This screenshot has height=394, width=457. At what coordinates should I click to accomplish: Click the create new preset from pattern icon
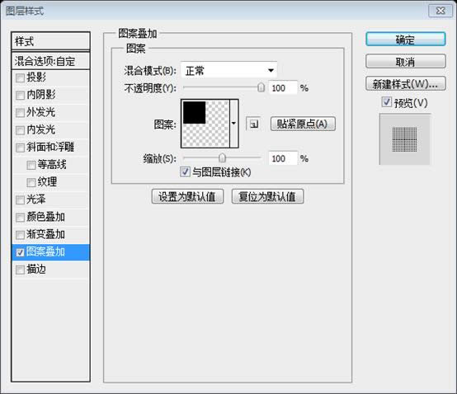point(253,124)
